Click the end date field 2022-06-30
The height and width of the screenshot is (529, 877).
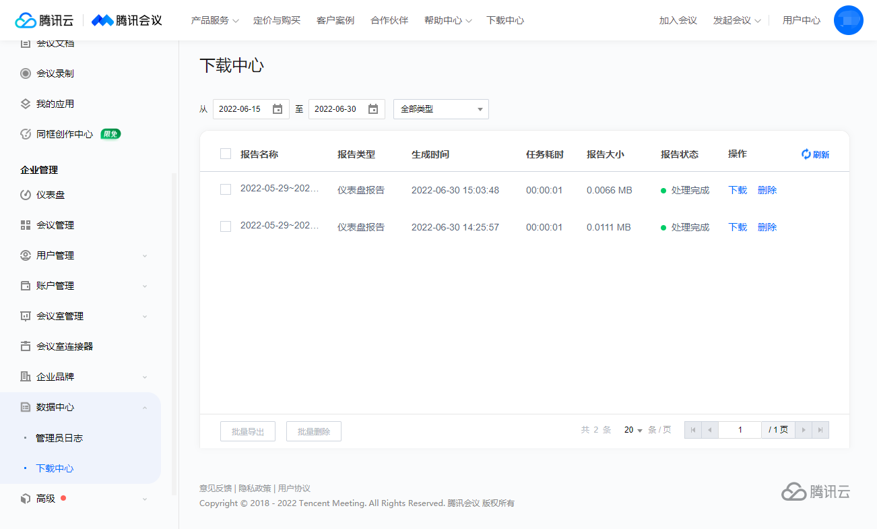(347, 109)
